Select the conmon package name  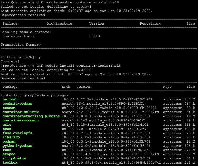coord(9,108)
